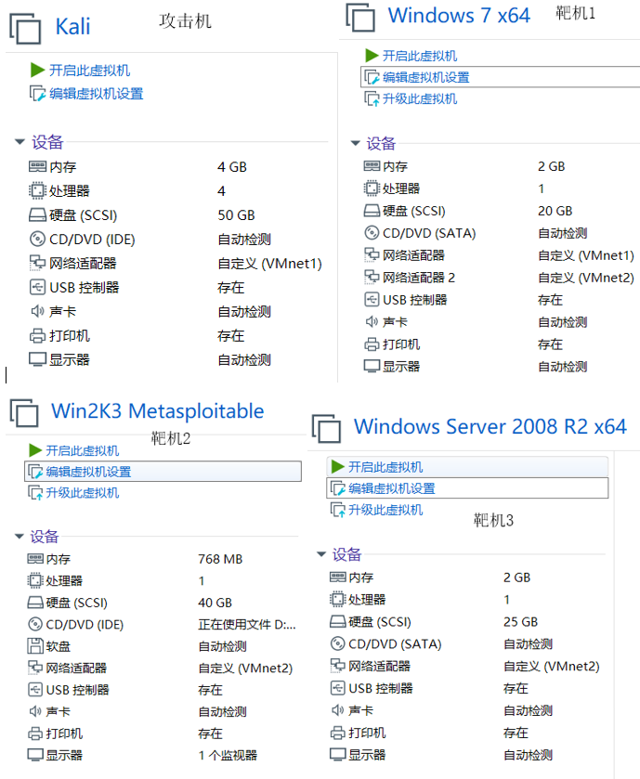Click Win2K3's green power-on arrow icon

34,450
